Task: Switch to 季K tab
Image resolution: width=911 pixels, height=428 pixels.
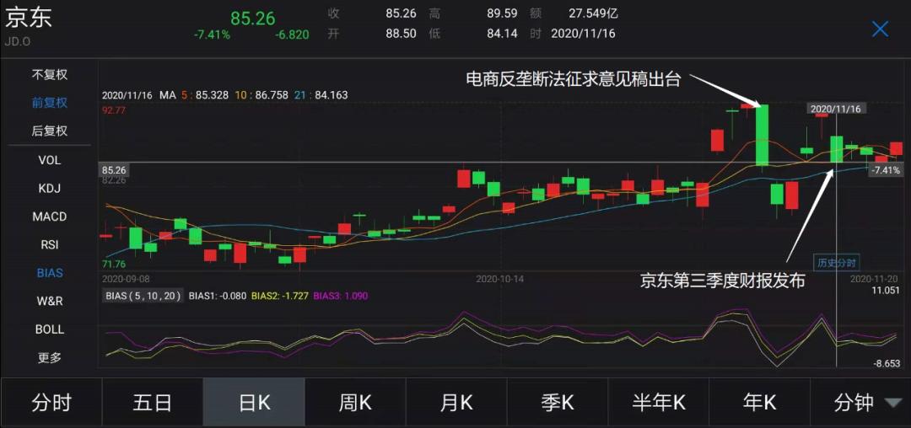Action: point(558,403)
